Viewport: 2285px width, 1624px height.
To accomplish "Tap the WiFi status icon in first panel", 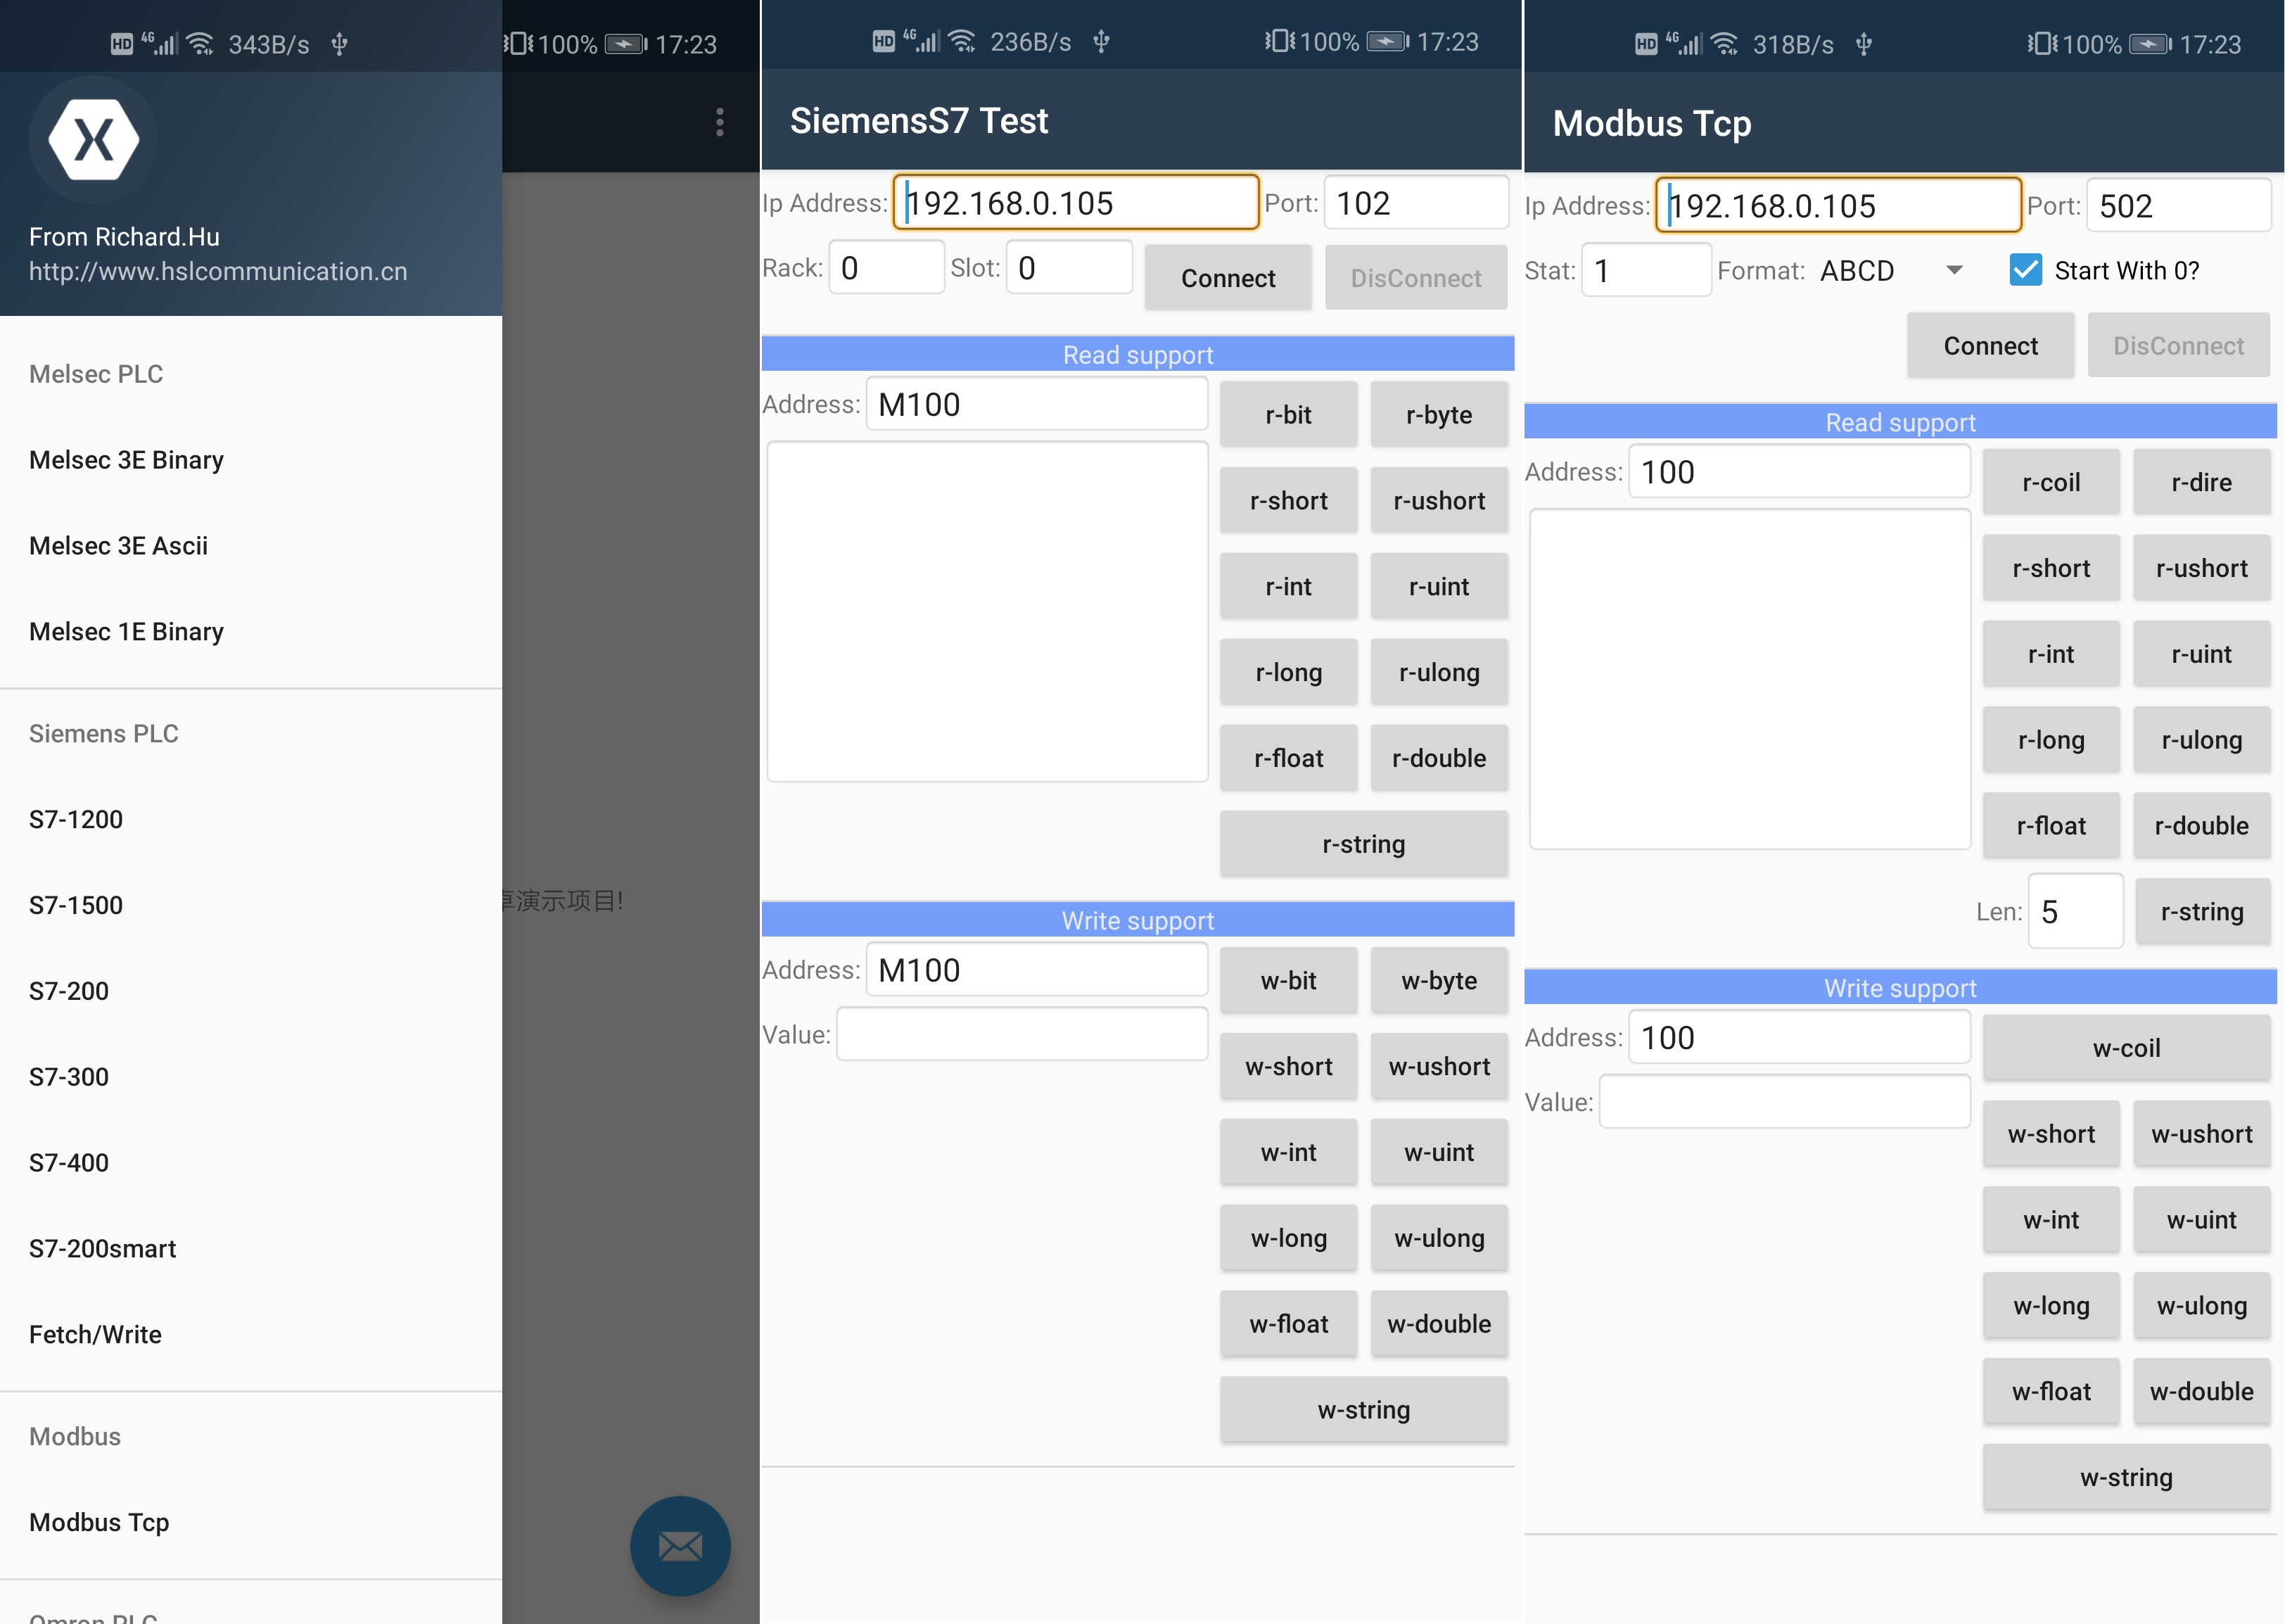I will click(200, 44).
